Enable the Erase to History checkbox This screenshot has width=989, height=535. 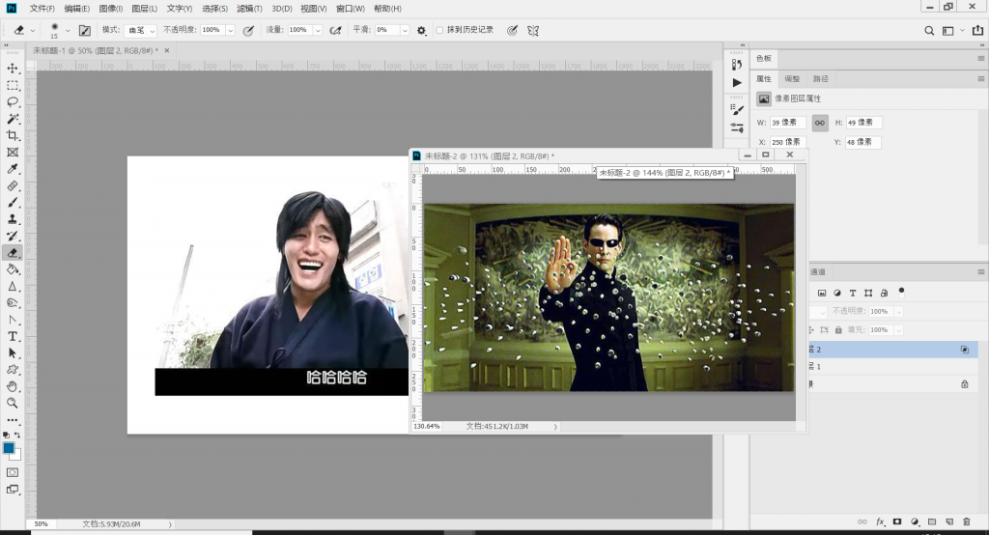pyautogui.click(x=439, y=30)
